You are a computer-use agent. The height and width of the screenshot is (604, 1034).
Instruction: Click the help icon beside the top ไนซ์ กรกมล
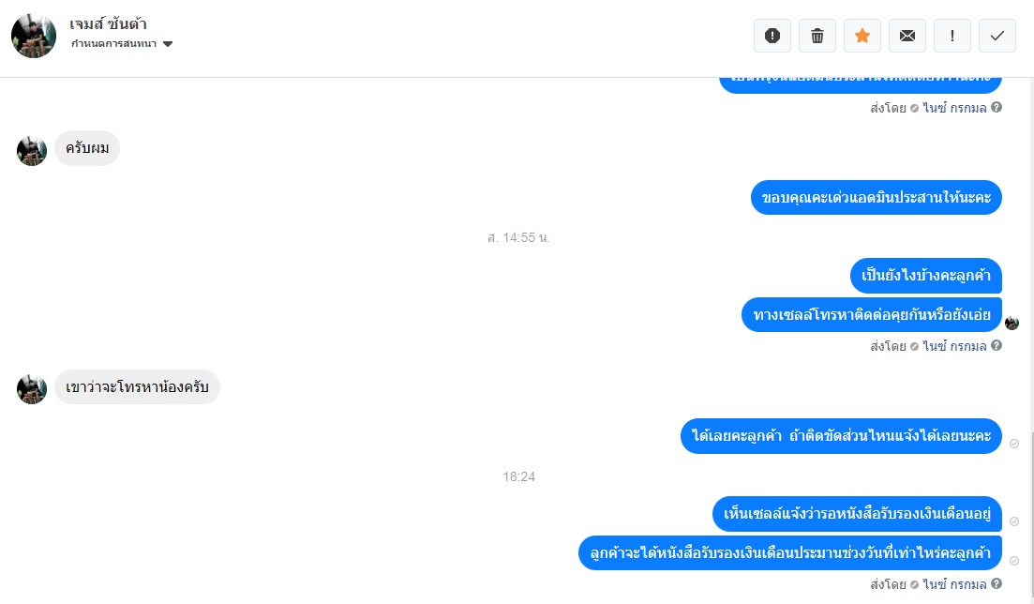pyautogui.click(x=997, y=107)
